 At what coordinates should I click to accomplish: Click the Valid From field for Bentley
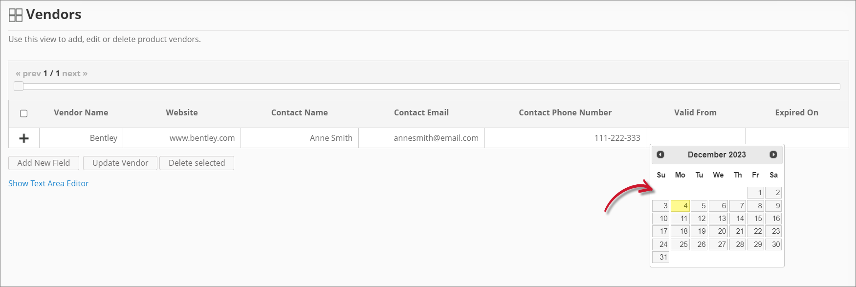tap(695, 138)
